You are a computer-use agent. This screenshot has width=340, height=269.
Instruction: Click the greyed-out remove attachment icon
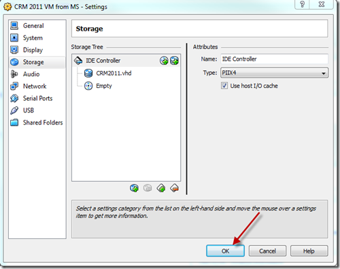(x=148, y=188)
